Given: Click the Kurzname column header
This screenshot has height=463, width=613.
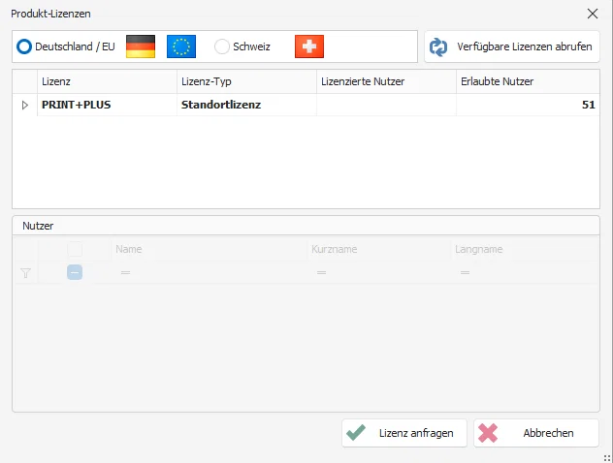Looking at the screenshot, I should click(x=379, y=249).
